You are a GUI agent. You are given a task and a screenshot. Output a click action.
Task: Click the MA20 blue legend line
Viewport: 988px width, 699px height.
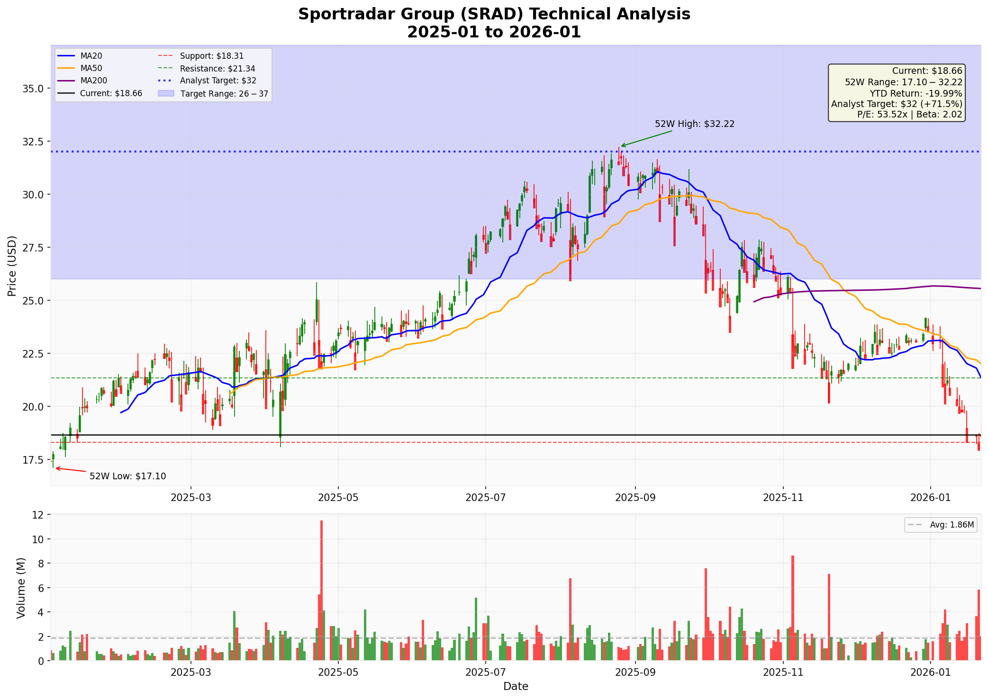coord(67,56)
